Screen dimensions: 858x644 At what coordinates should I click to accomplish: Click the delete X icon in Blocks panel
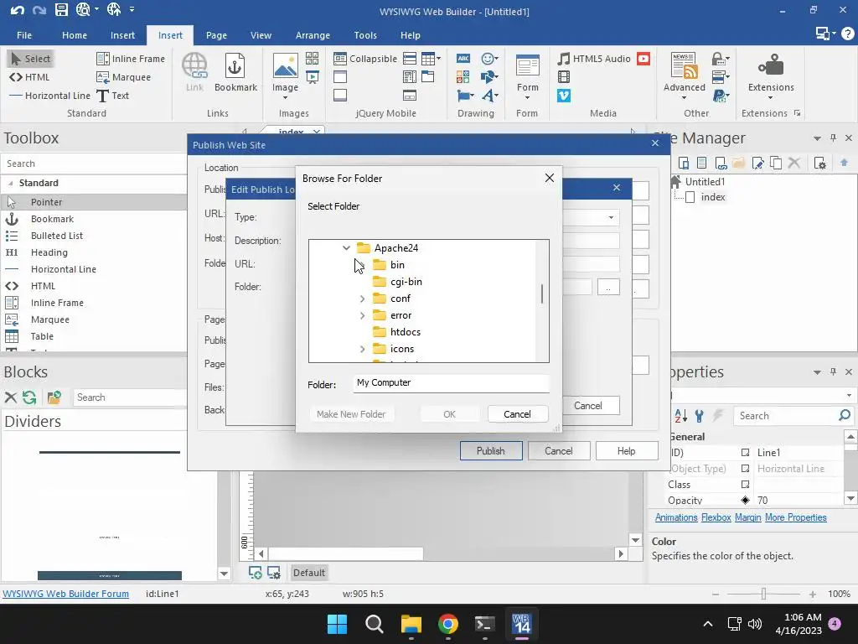click(x=10, y=397)
